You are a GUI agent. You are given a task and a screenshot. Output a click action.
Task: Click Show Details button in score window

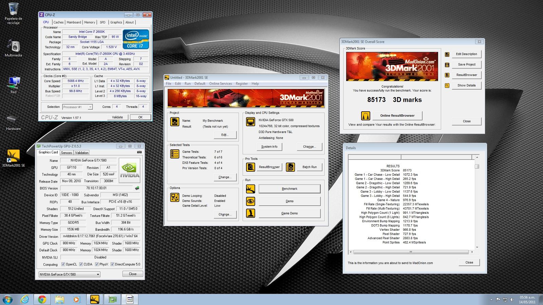click(x=466, y=85)
